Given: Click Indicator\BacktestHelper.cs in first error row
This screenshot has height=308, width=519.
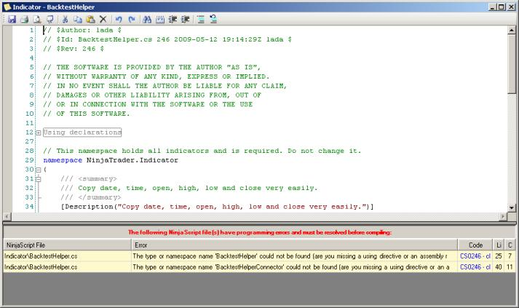Looking at the screenshot, I should coord(41,256).
